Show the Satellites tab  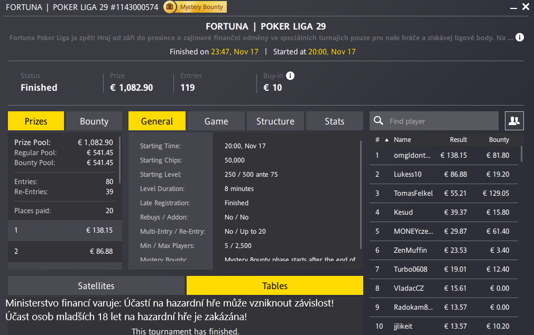96,286
